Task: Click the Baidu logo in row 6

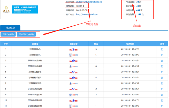Action: tap(74, 78)
